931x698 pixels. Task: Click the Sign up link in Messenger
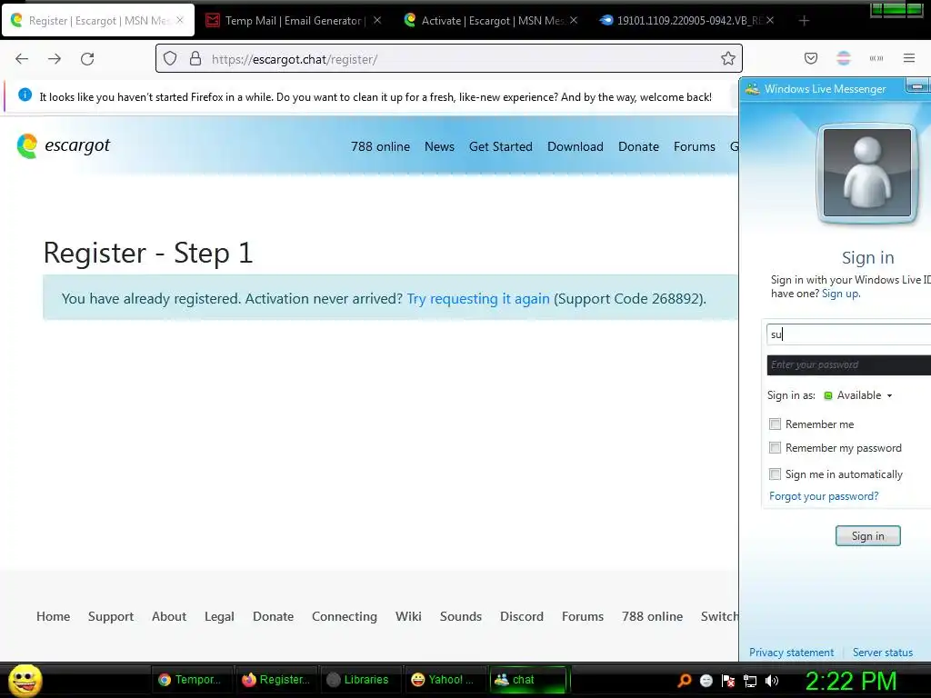click(839, 294)
